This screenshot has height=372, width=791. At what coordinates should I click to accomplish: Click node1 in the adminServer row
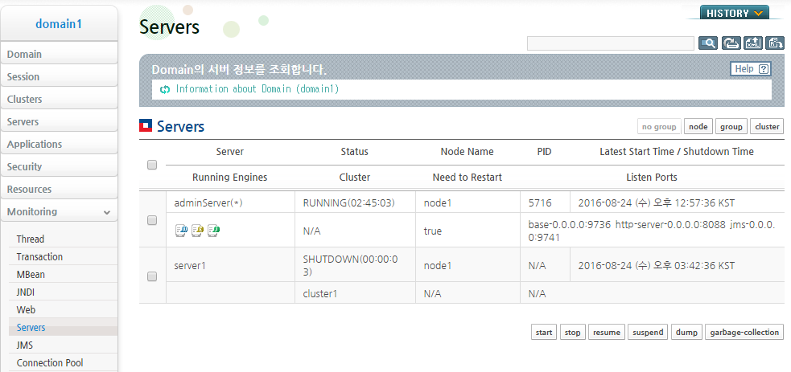point(438,203)
